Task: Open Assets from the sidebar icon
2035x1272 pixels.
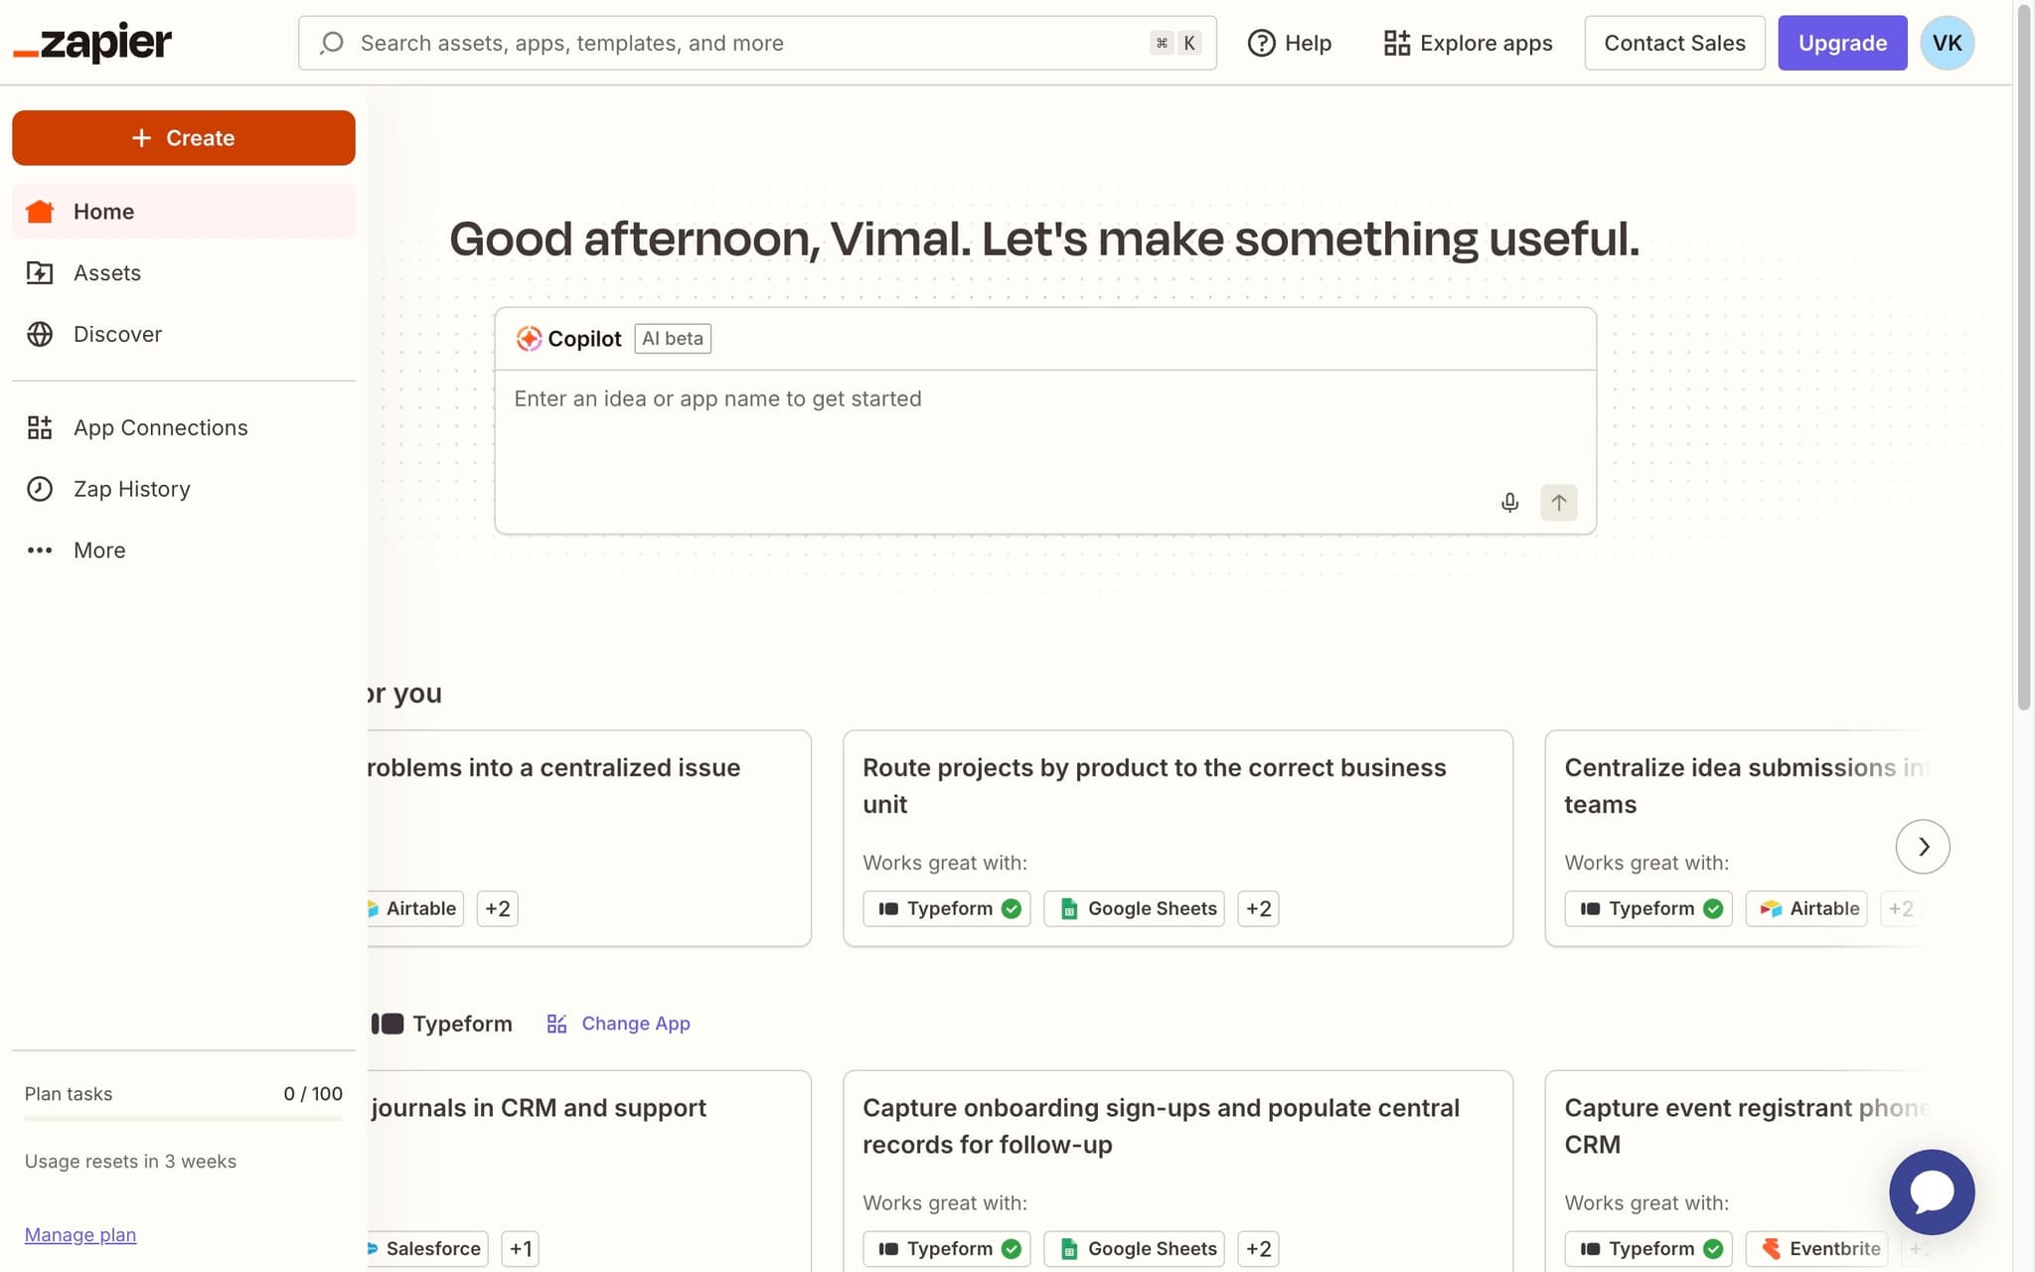Action: tap(40, 272)
